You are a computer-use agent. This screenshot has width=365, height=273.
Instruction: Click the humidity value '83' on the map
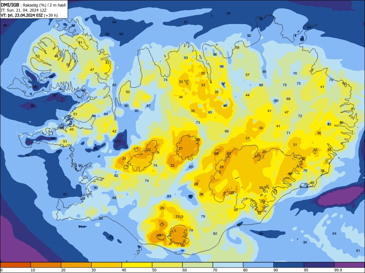(169, 196)
